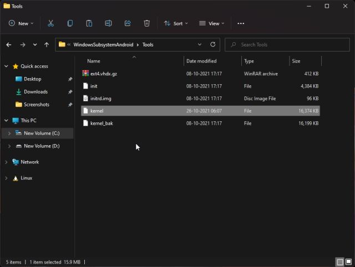Sort files by Date modified column
This screenshot has width=355, height=267.
pyautogui.click(x=201, y=61)
